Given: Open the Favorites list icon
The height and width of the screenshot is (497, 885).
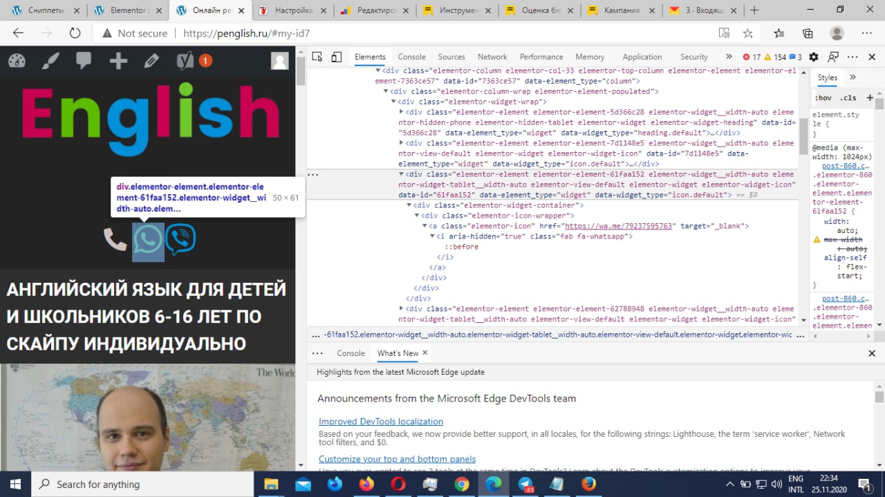Looking at the screenshot, I should click(x=779, y=33).
